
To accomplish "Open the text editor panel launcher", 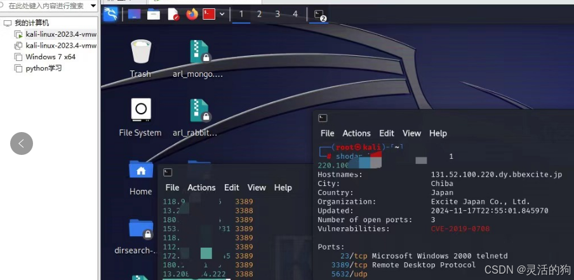I will [173, 15].
